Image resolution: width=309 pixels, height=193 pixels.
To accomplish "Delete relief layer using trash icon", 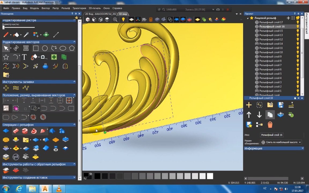I will 270,125.
